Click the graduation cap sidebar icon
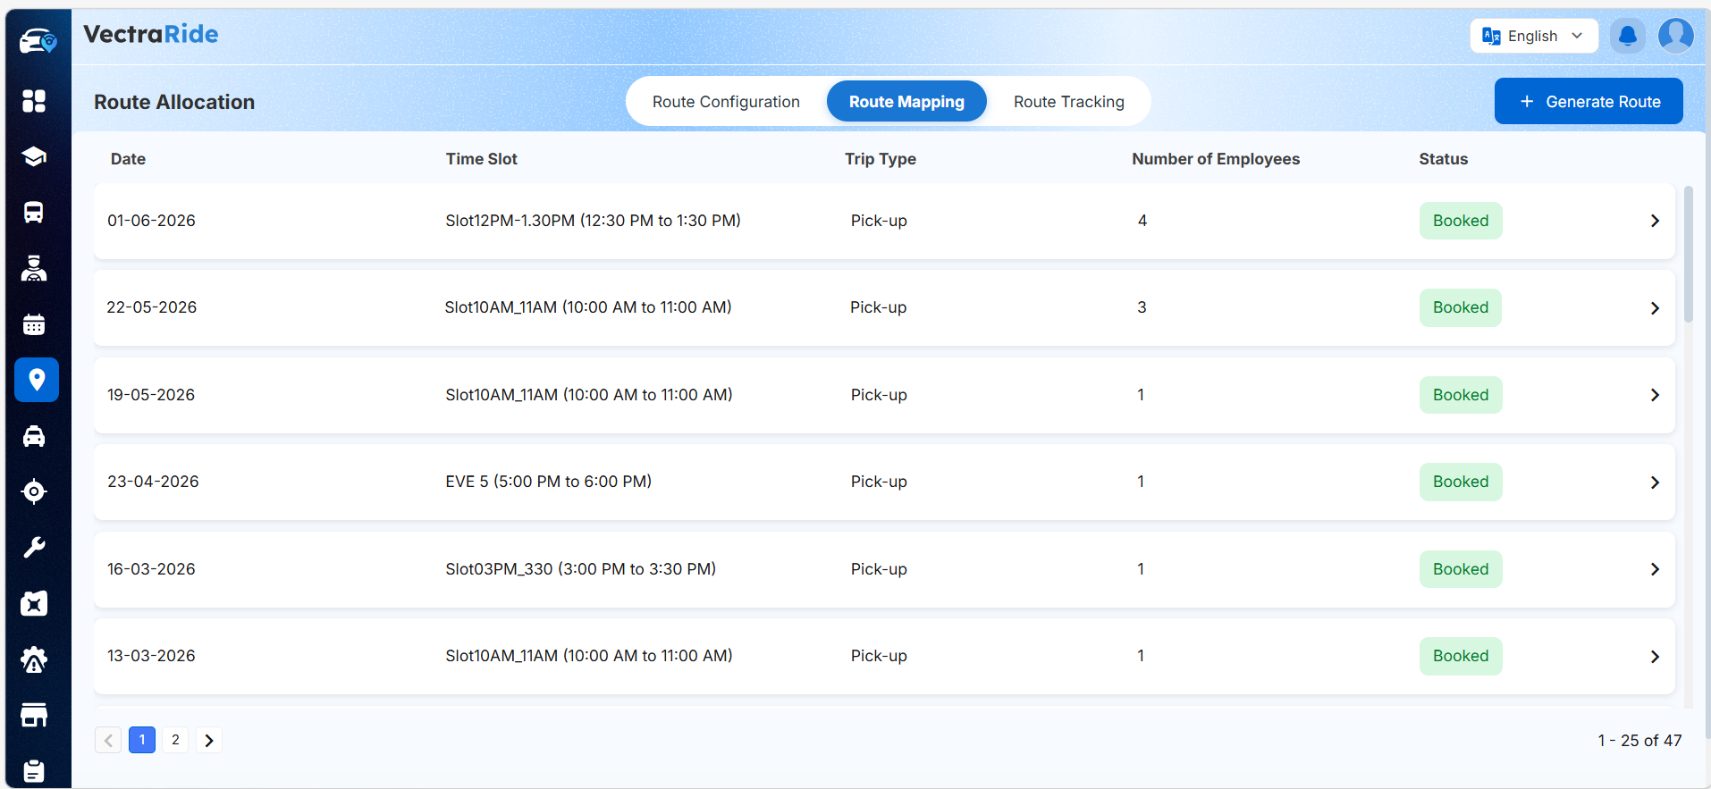Image resolution: width=1711 pixels, height=789 pixels. [34, 156]
